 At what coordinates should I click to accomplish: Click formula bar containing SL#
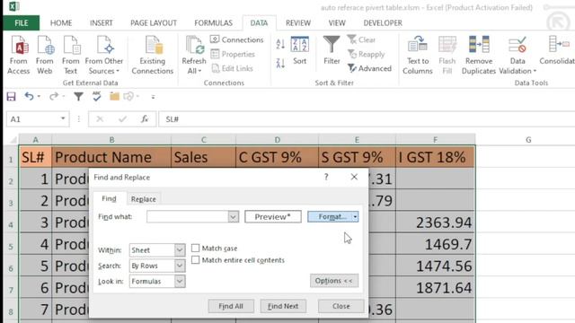pos(367,119)
